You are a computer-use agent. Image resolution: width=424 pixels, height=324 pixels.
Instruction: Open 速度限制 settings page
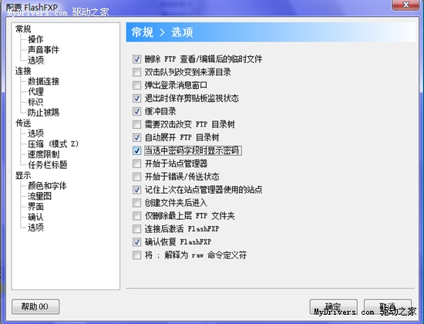point(43,154)
